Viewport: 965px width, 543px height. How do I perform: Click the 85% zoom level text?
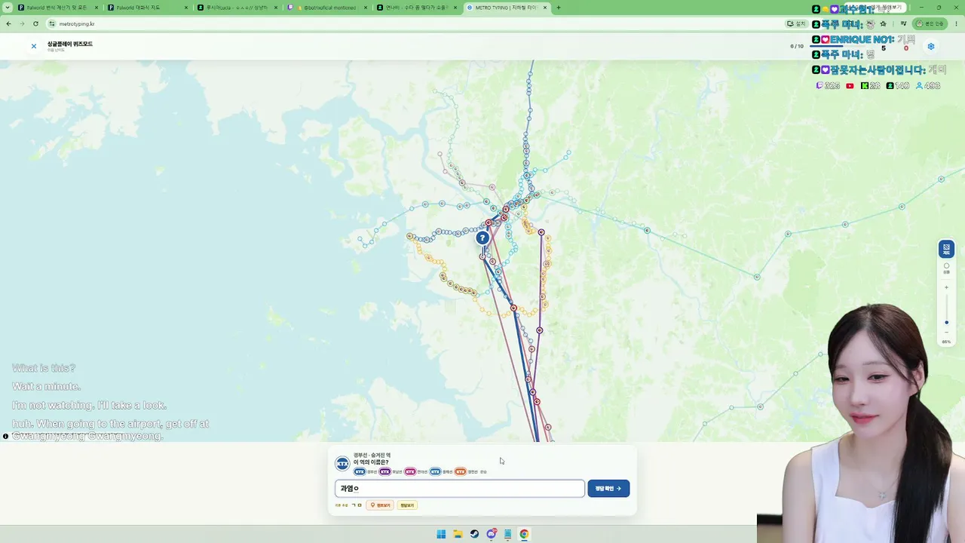[x=946, y=342]
